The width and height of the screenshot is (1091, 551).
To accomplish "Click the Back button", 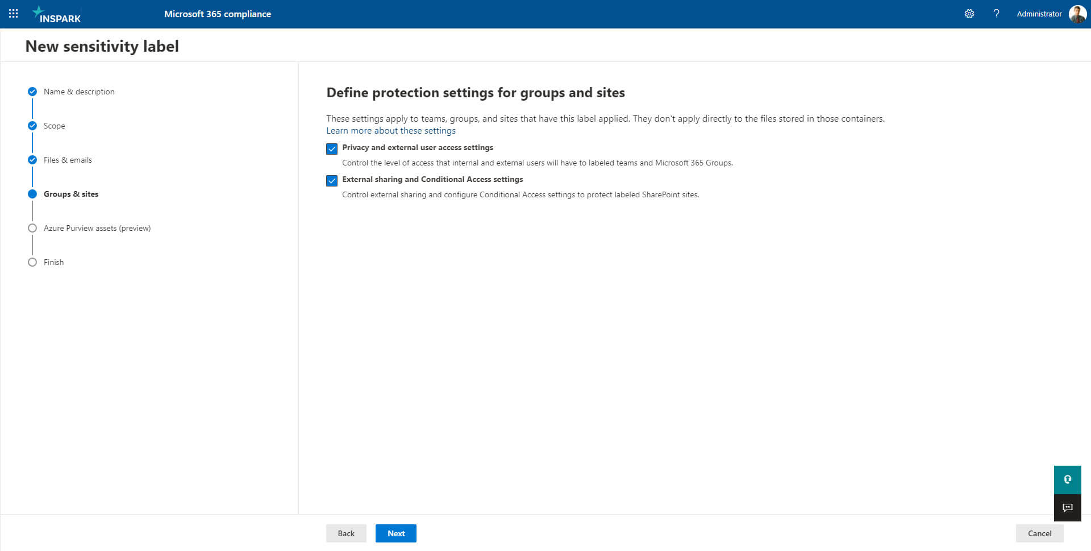I will point(346,533).
